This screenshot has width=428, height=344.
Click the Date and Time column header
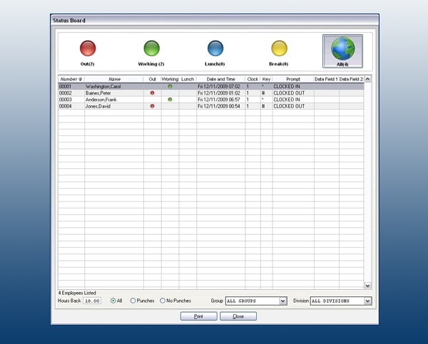(221, 79)
